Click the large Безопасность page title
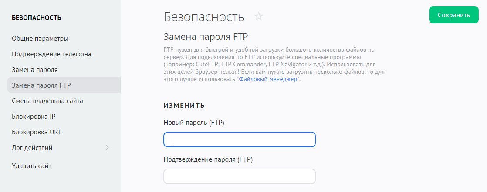487x192 pixels. (x=204, y=17)
